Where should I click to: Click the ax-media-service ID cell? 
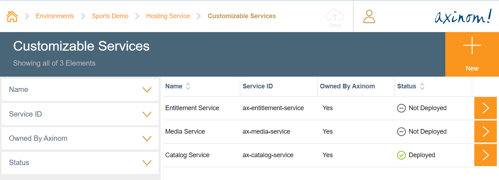(266, 132)
